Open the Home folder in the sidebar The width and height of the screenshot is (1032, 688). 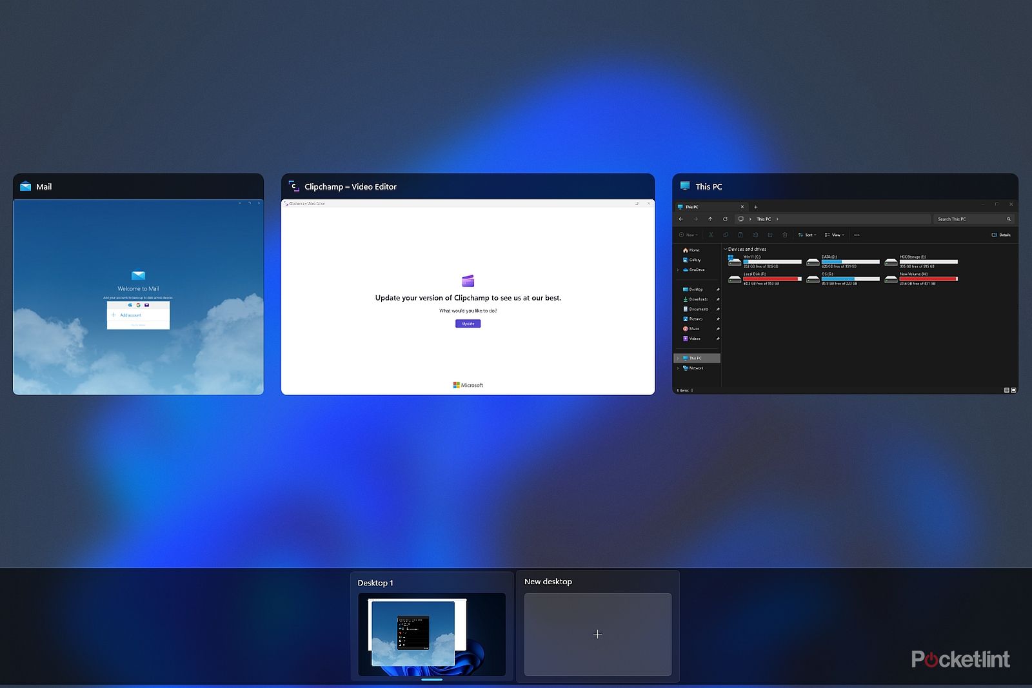tap(694, 250)
